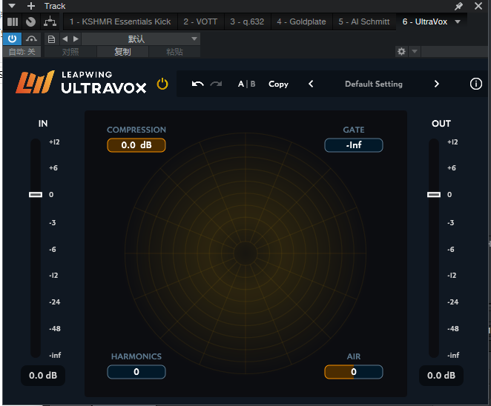491x406 pixels.
Task: Click the 复制 copy button
Action: (122, 52)
